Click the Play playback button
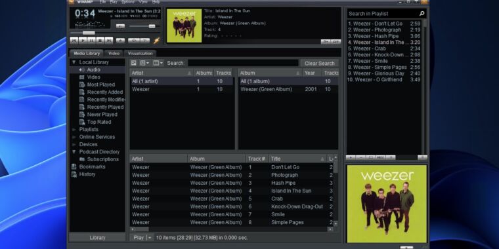The height and width of the screenshot is (249, 499). point(83,41)
